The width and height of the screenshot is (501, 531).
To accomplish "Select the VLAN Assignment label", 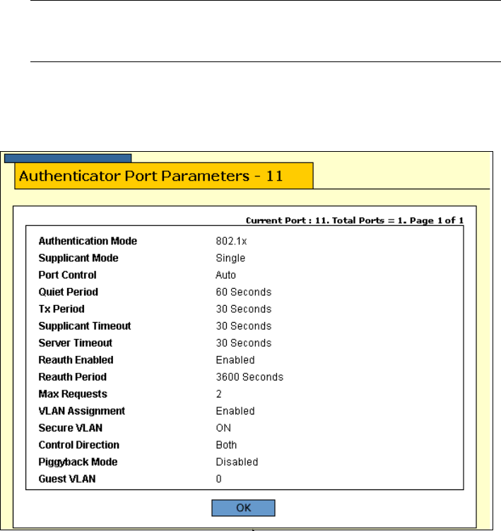I will click(82, 411).
